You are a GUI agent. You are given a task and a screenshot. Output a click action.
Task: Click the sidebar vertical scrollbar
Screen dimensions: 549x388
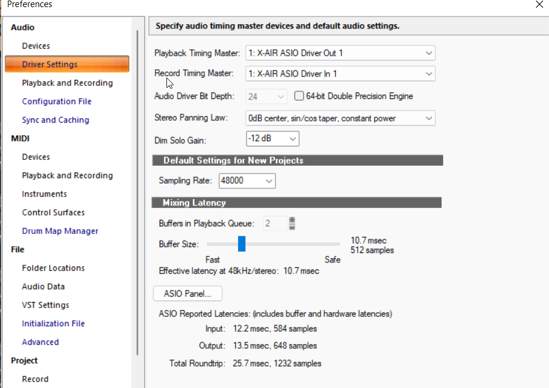pos(137,193)
